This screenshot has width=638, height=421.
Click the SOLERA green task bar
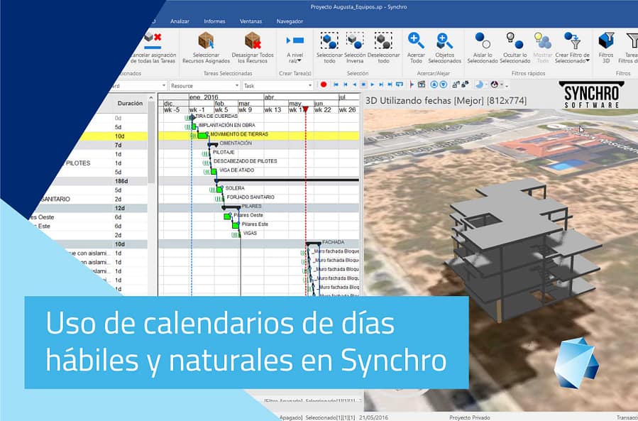click(220, 190)
